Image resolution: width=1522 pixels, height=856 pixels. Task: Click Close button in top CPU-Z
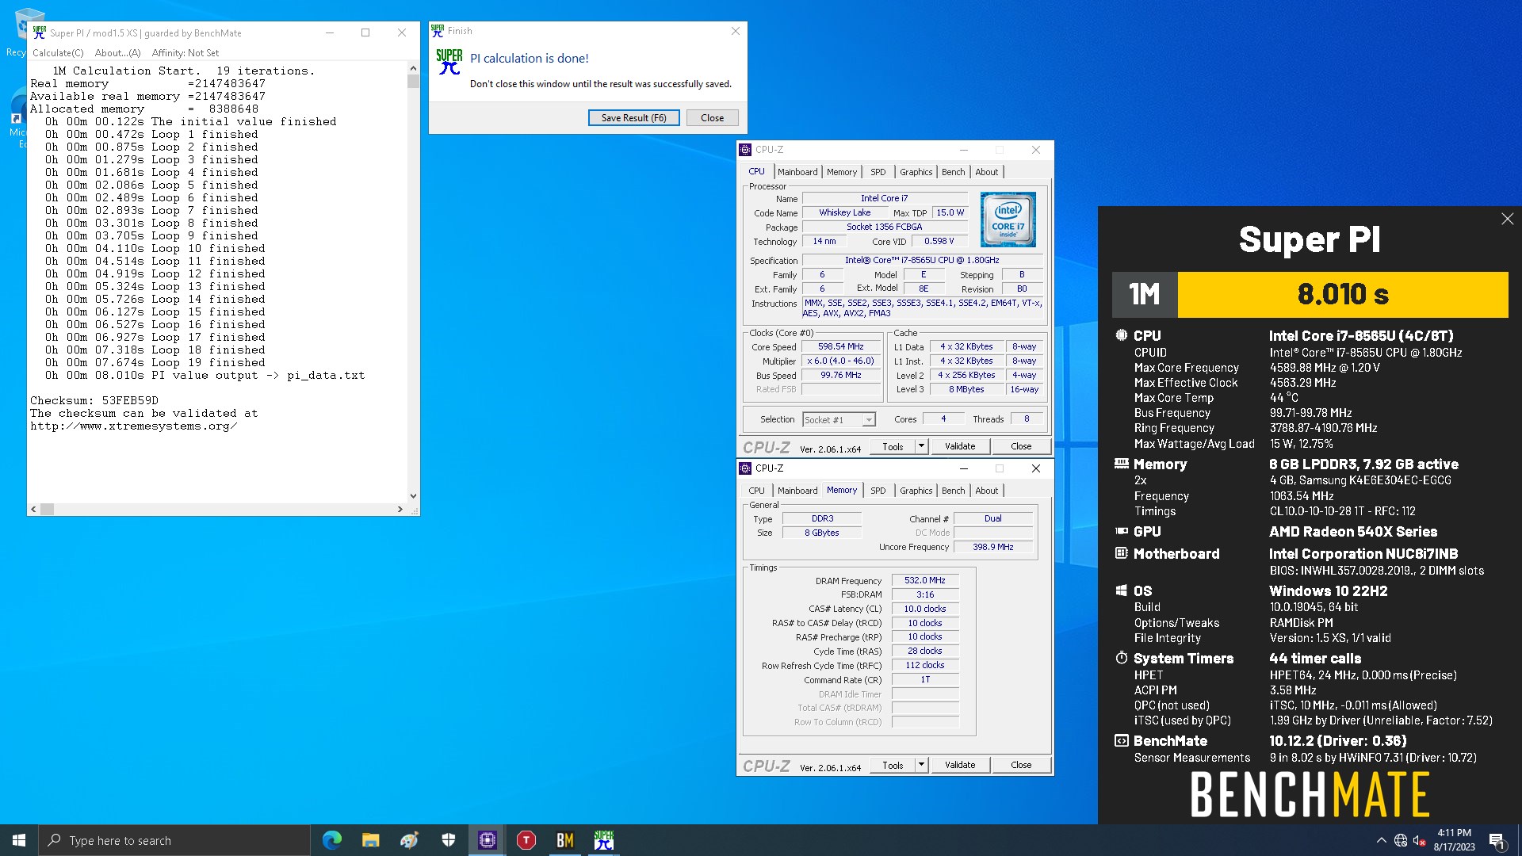coord(1021,446)
